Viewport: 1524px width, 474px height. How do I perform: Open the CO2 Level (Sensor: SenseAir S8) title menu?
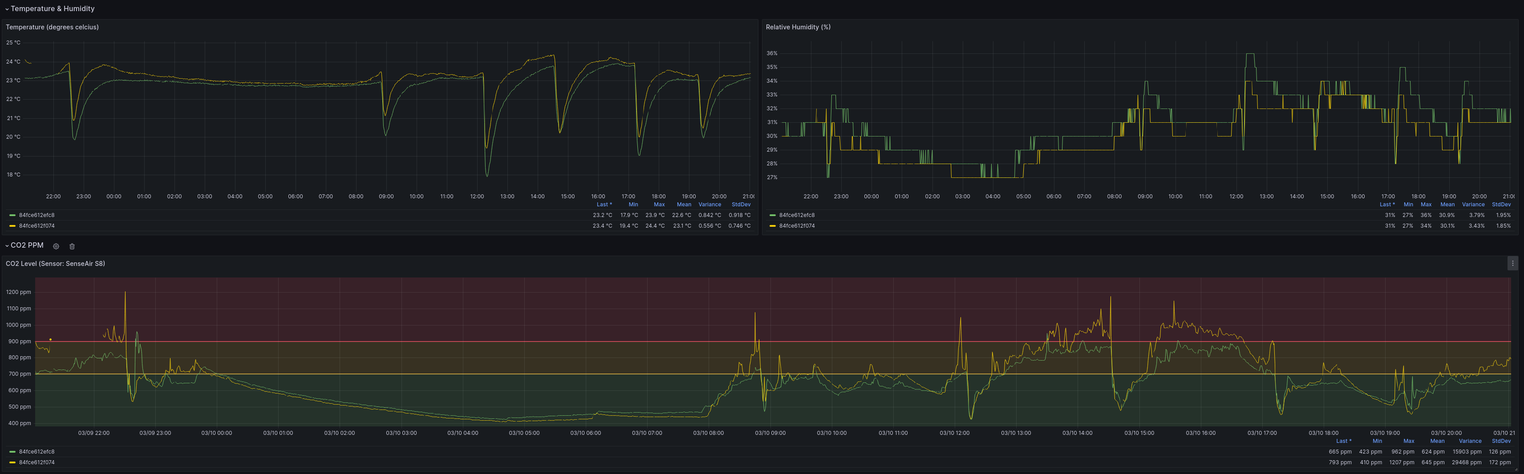tap(56, 264)
